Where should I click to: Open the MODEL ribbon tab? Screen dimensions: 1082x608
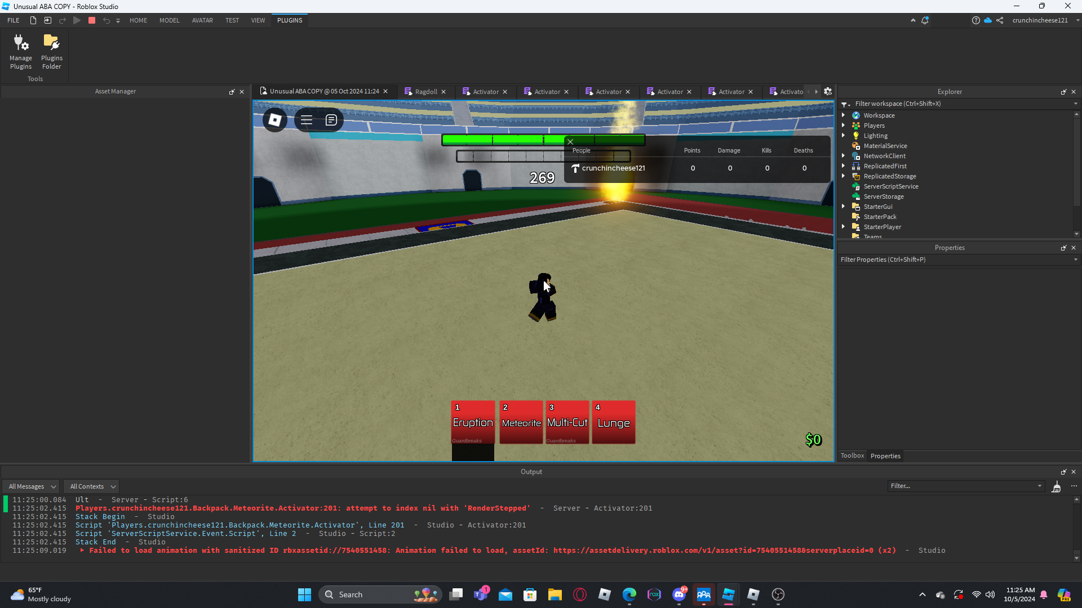(x=169, y=20)
